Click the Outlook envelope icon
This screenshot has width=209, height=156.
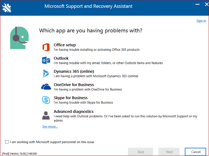click(46, 60)
